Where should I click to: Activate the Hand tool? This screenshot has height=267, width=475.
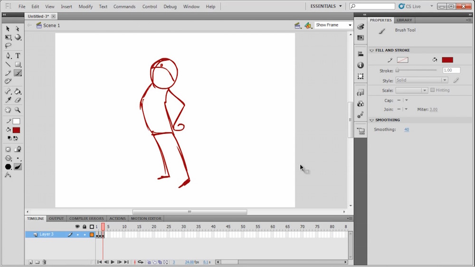8,110
